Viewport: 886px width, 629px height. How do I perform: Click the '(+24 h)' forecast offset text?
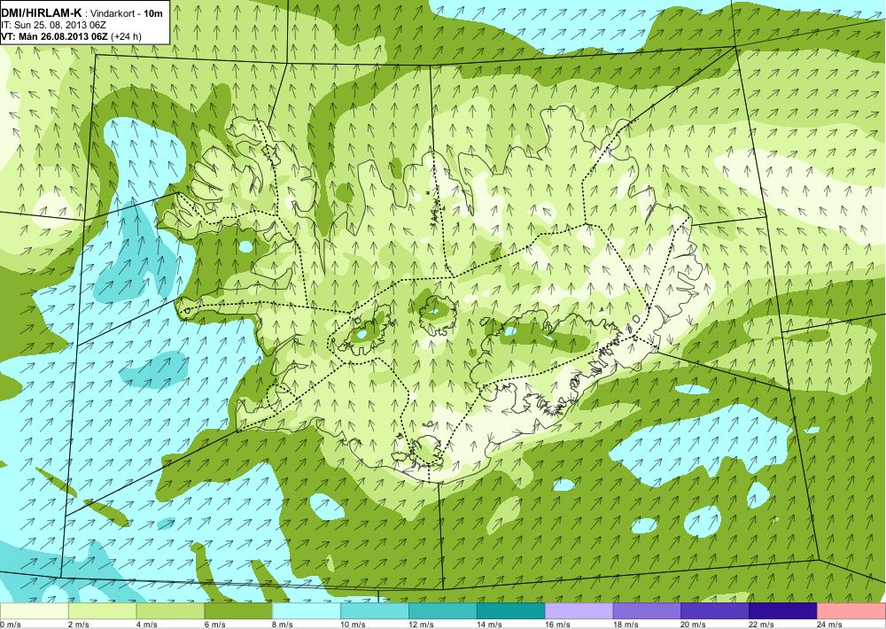[127, 36]
